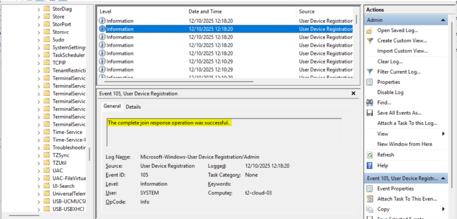
Task: Click the Find binoculars icon
Action: 370,103
